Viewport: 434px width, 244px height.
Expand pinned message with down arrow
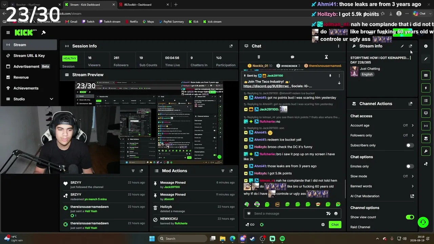click(339, 83)
